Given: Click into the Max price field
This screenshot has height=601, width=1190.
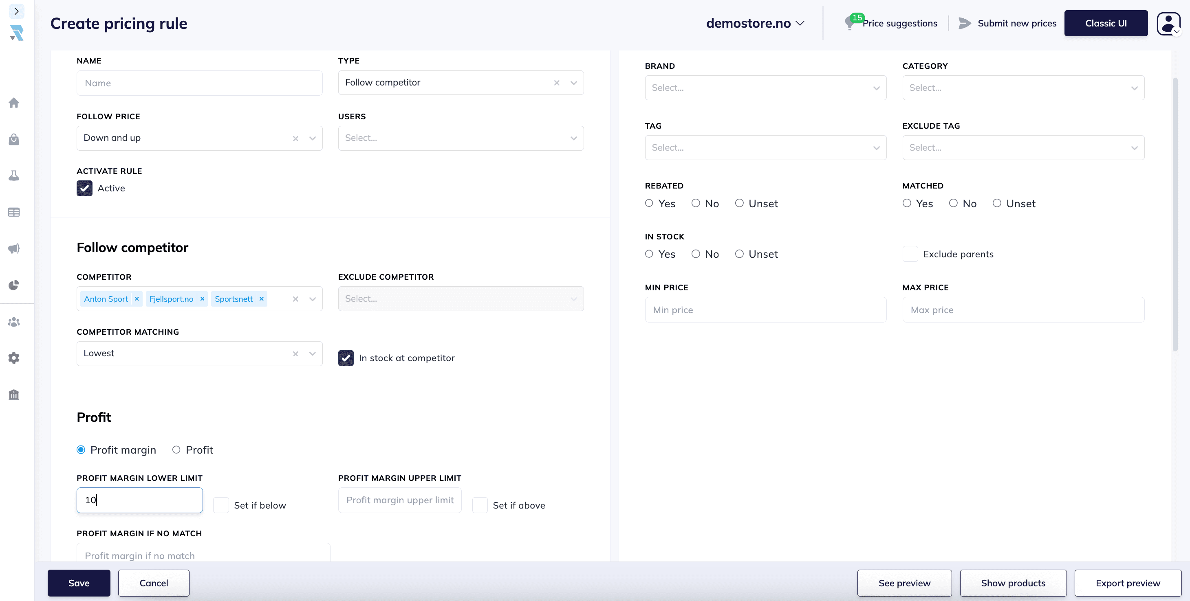Looking at the screenshot, I should pyautogui.click(x=1023, y=310).
